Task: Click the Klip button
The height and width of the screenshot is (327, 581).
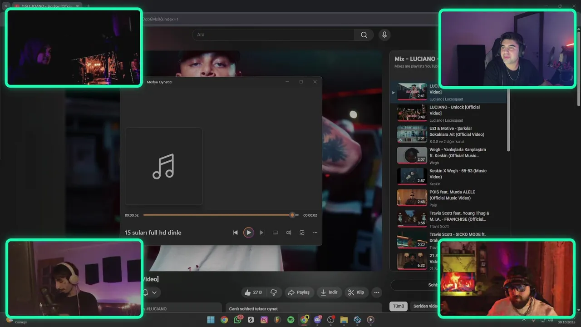Action: tap(356, 292)
